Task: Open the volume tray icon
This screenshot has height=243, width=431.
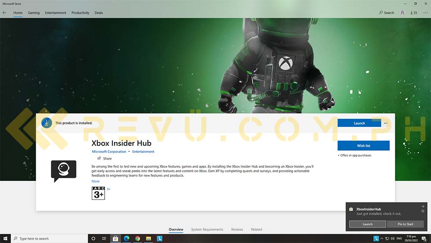Action: [393, 239]
